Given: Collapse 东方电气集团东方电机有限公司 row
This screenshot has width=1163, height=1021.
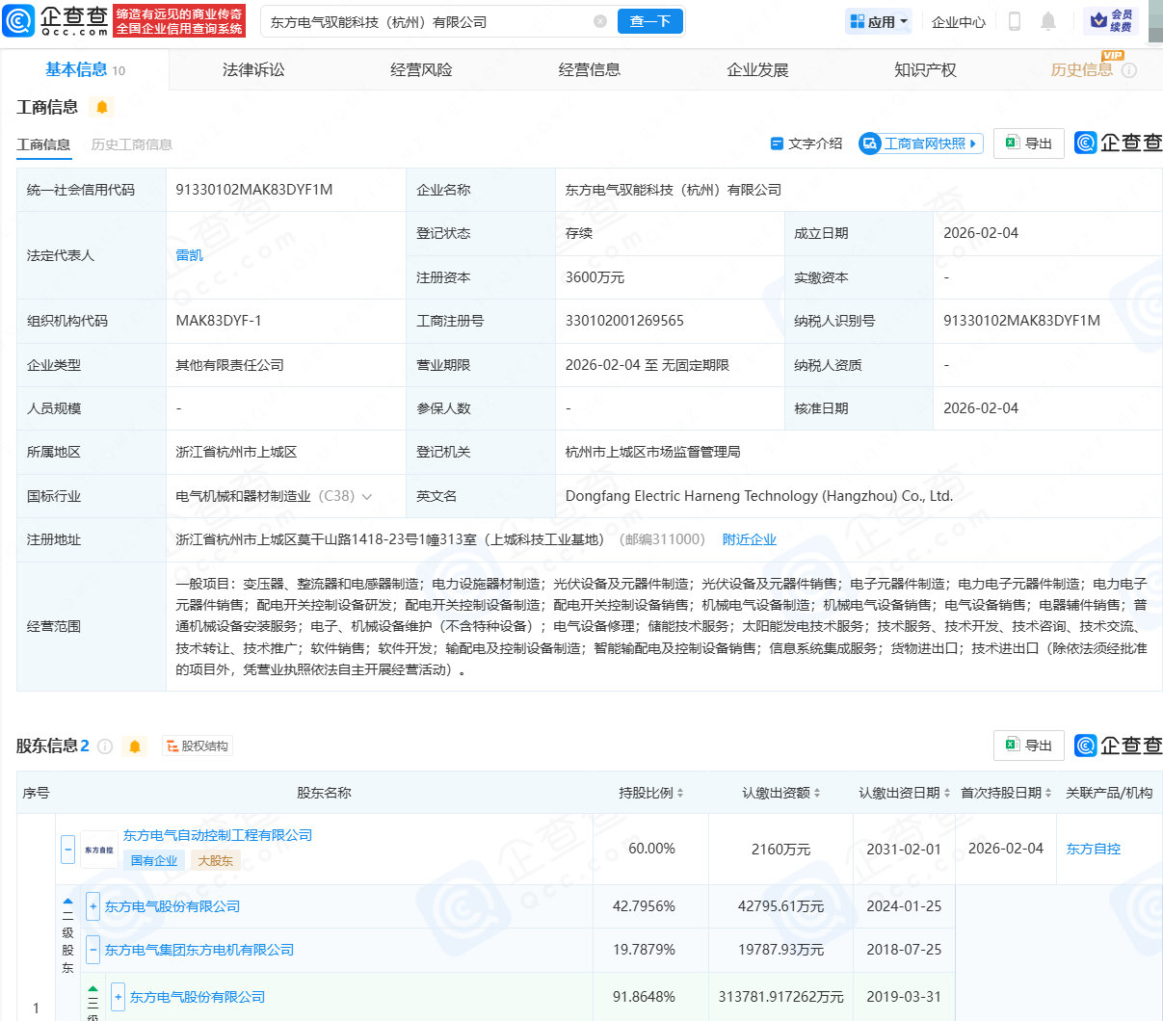Looking at the screenshot, I should pos(93,950).
